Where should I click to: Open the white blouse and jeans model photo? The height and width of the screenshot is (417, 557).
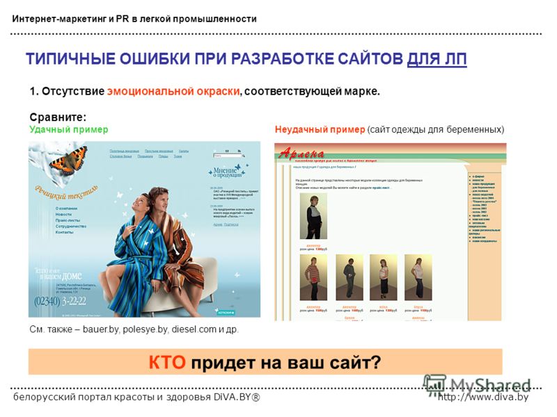pyautogui.click(x=418, y=277)
